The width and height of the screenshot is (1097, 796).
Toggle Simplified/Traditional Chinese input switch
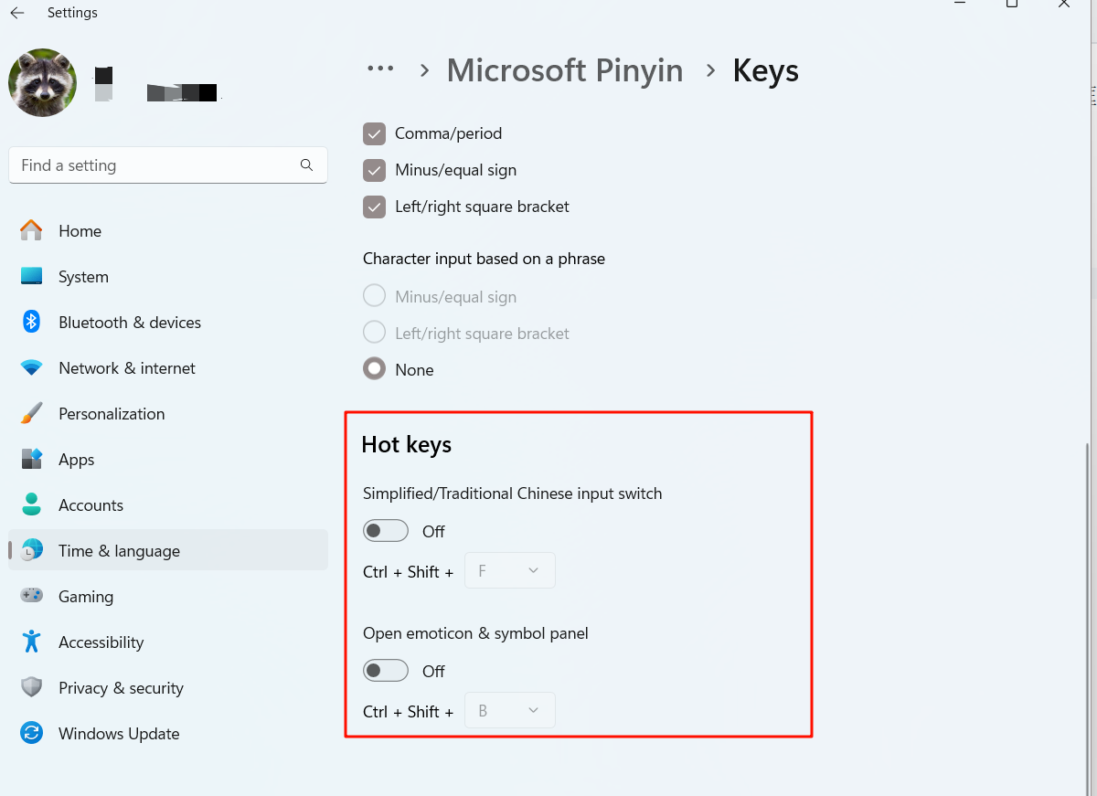pyautogui.click(x=386, y=531)
